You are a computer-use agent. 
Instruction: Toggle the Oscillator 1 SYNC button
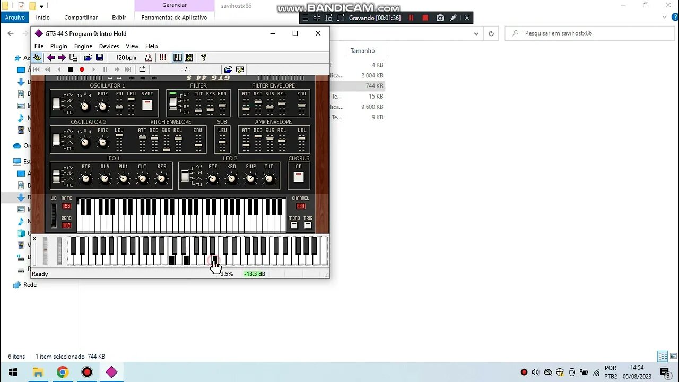click(x=147, y=105)
